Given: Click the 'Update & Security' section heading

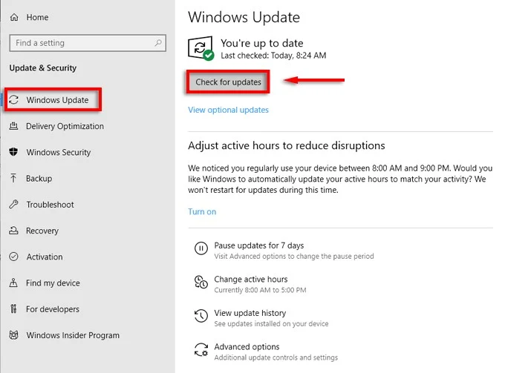Looking at the screenshot, I should [43, 67].
